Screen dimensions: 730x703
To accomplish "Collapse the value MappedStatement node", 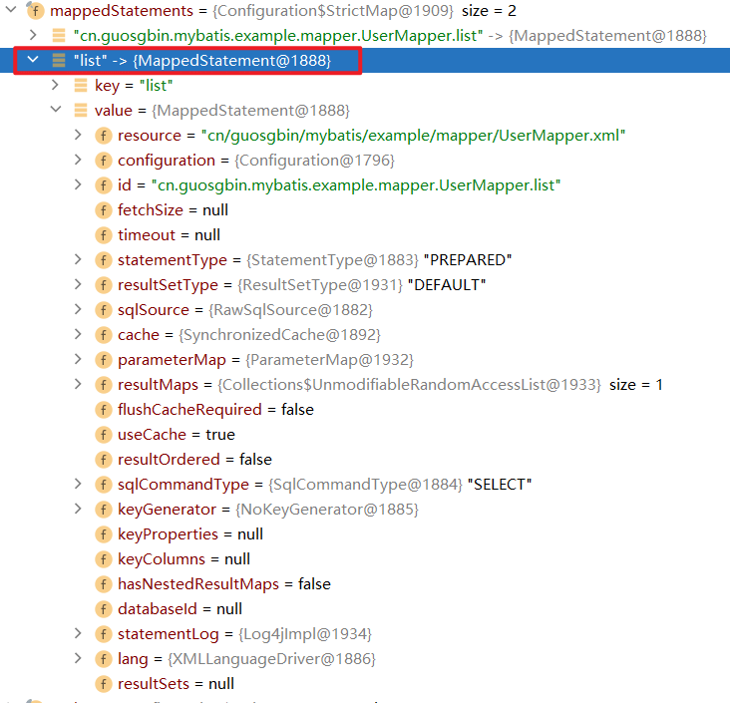I will coord(57,111).
